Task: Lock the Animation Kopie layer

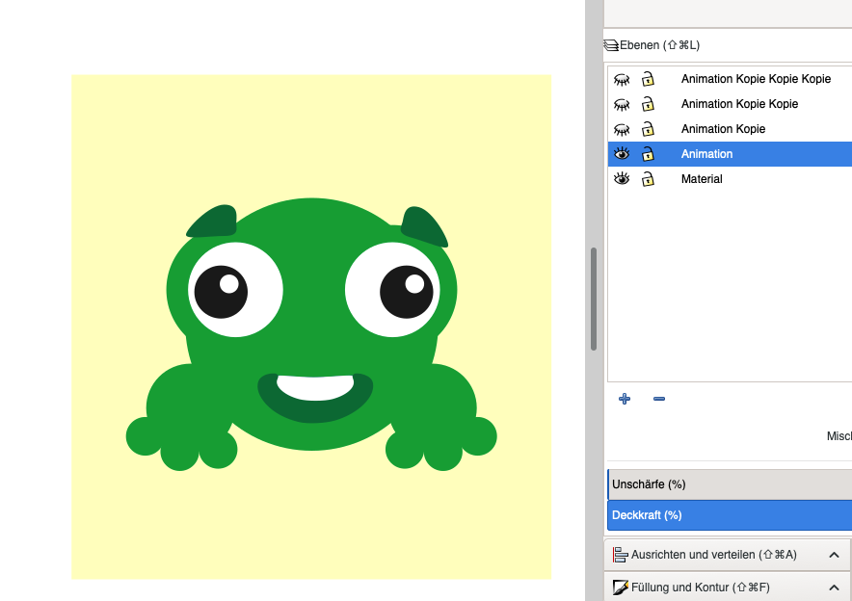Action: (x=649, y=129)
